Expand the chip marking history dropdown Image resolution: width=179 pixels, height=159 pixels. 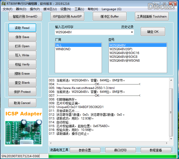(x=132, y=32)
